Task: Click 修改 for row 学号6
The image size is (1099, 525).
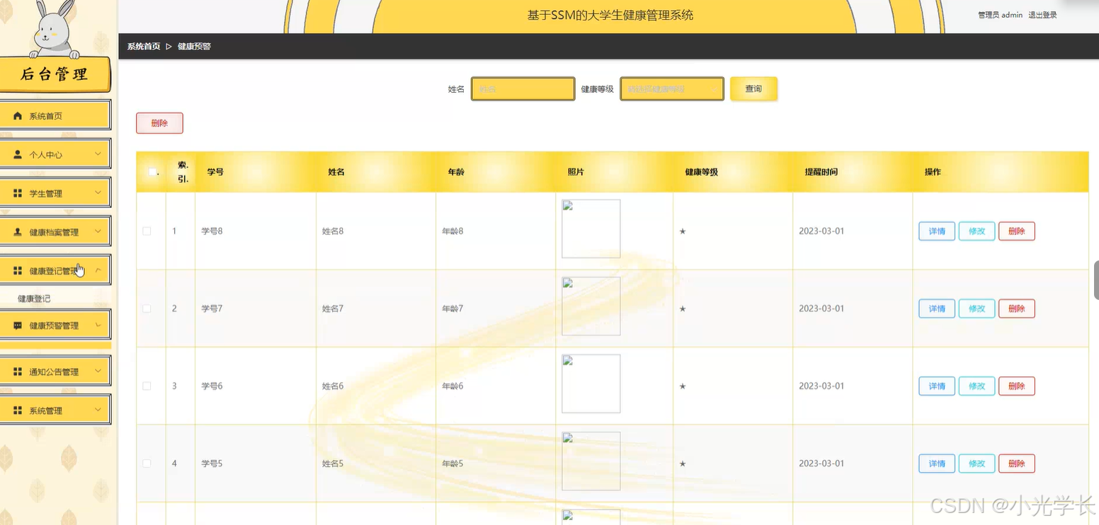Action: click(x=976, y=386)
